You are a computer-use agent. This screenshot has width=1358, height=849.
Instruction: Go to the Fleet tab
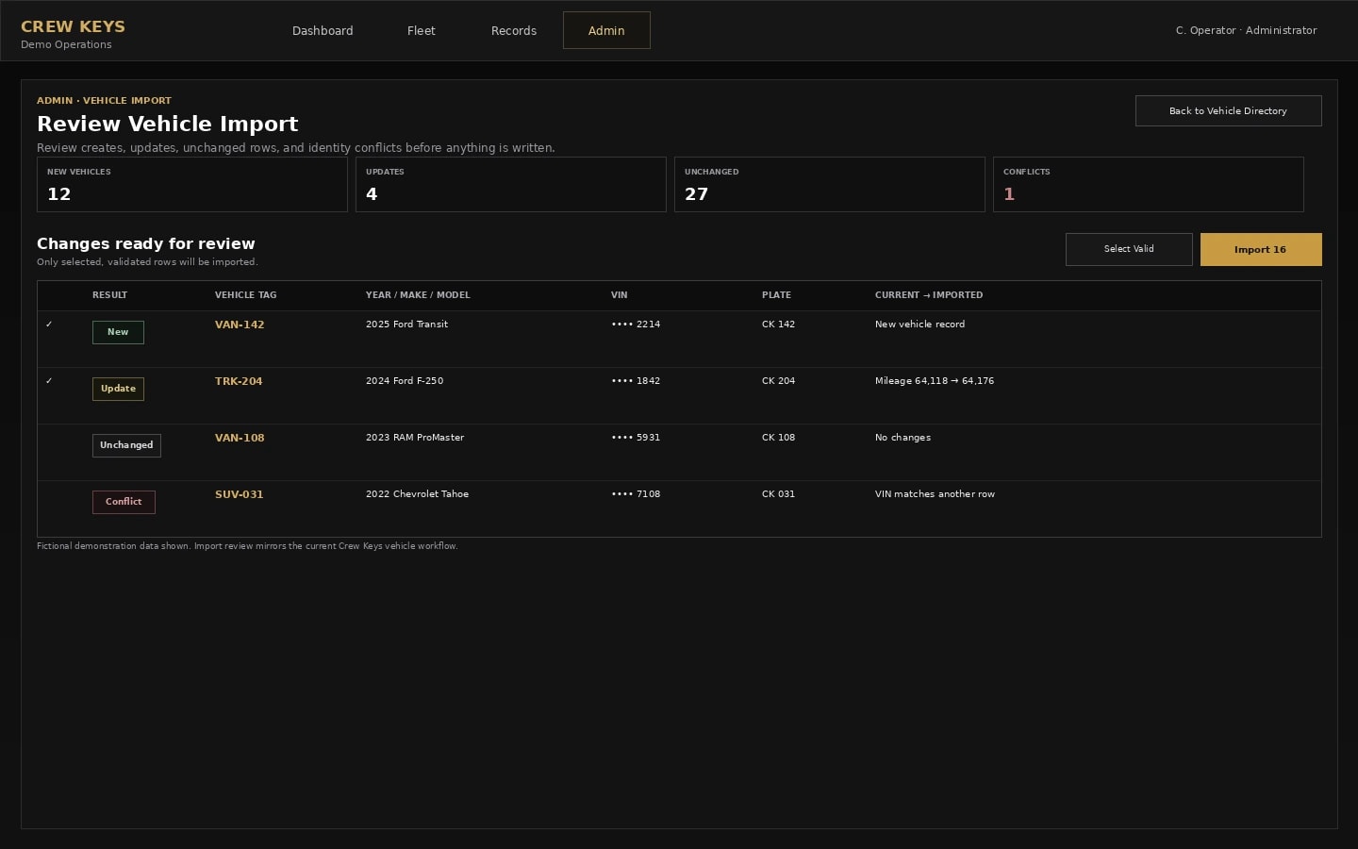pyautogui.click(x=421, y=30)
